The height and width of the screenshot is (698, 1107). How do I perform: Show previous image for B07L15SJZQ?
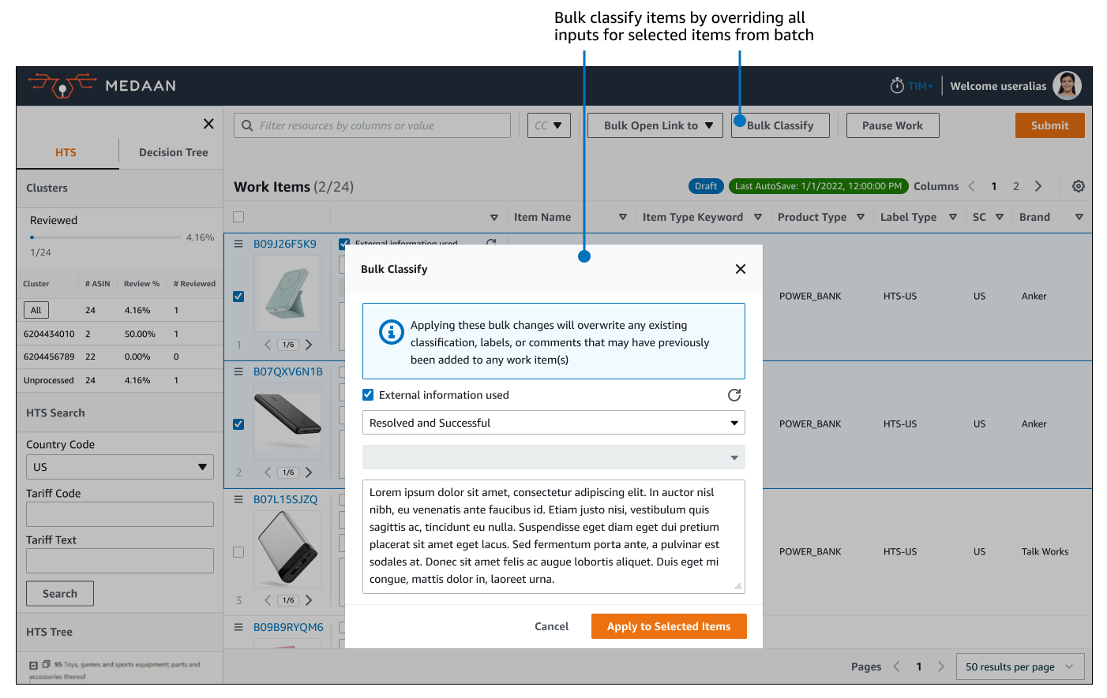268,600
